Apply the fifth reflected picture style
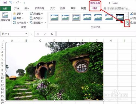Screen dimensions: 136x104 tap(98, 17)
